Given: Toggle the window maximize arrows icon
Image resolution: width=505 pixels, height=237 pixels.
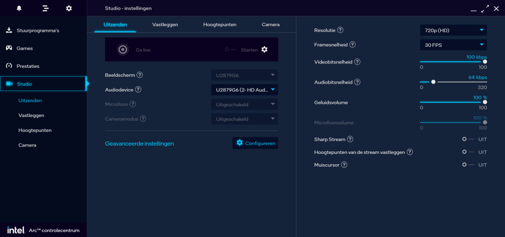Looking at the screenshot, I should pyautogui.click(x=485, y=9).
